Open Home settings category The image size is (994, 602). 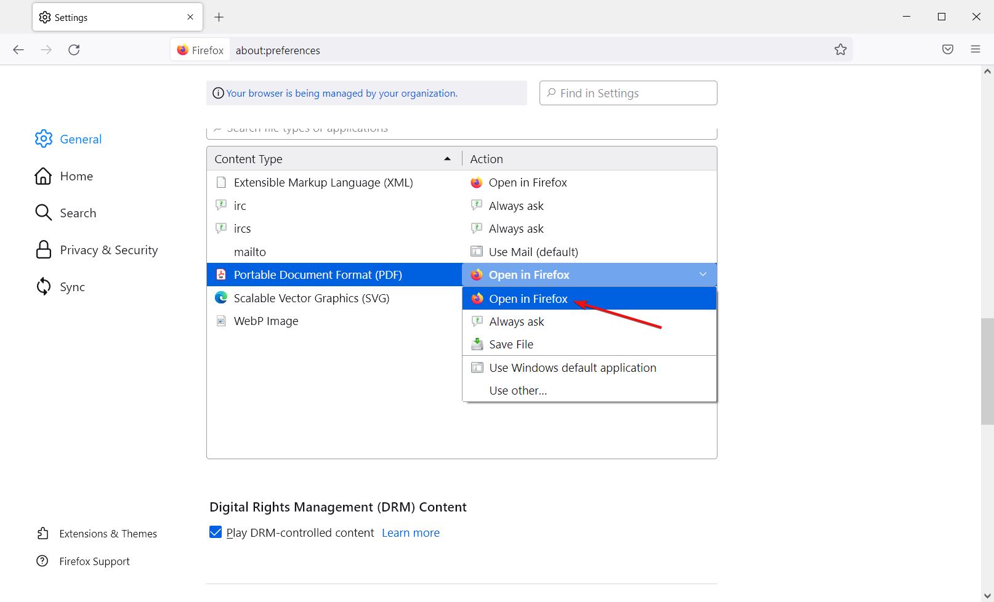click(x=64, y=176)
